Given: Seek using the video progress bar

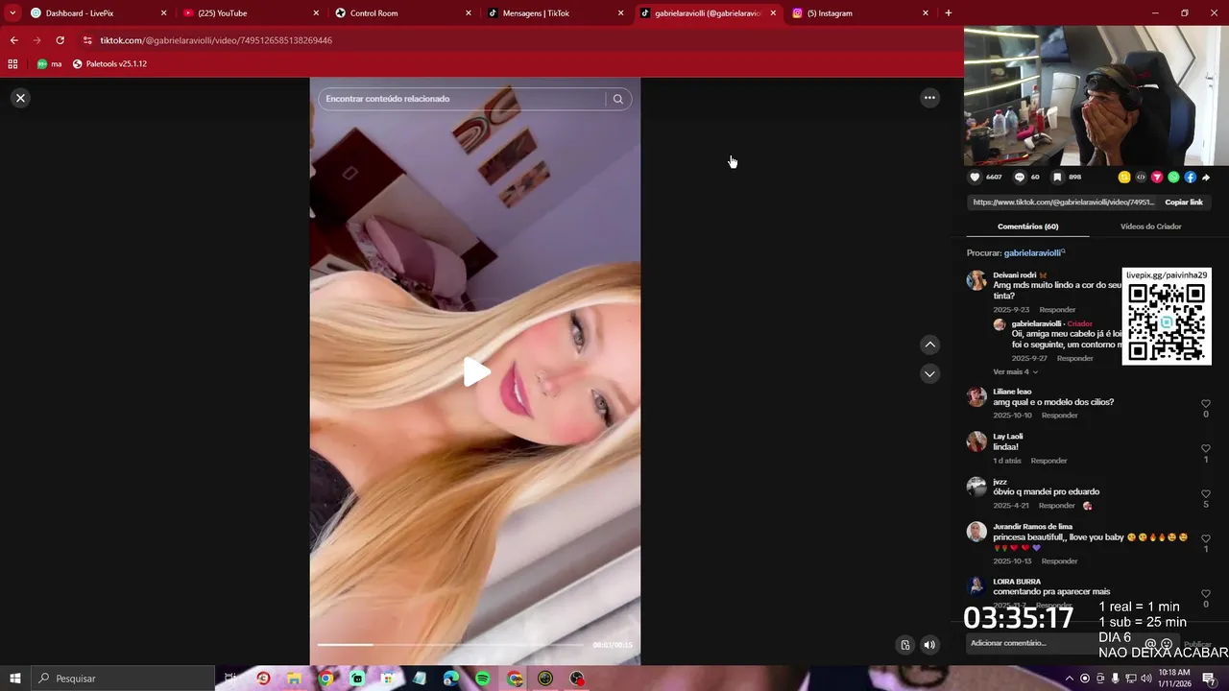Looking at the screenshot, I should point(450,645).
